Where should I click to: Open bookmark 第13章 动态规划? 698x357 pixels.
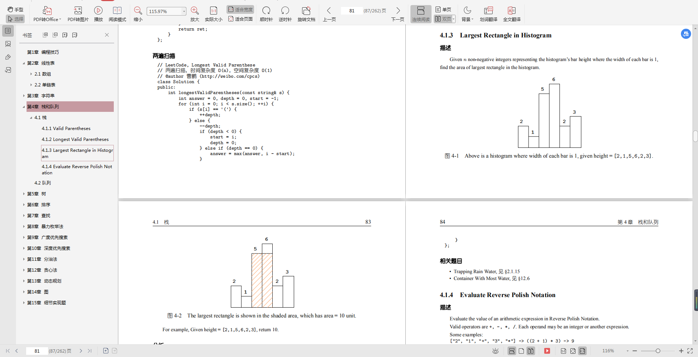point(44,281)
